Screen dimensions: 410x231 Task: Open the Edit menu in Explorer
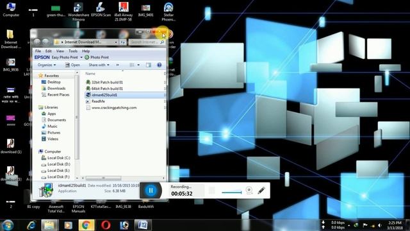tap(49, 51)
